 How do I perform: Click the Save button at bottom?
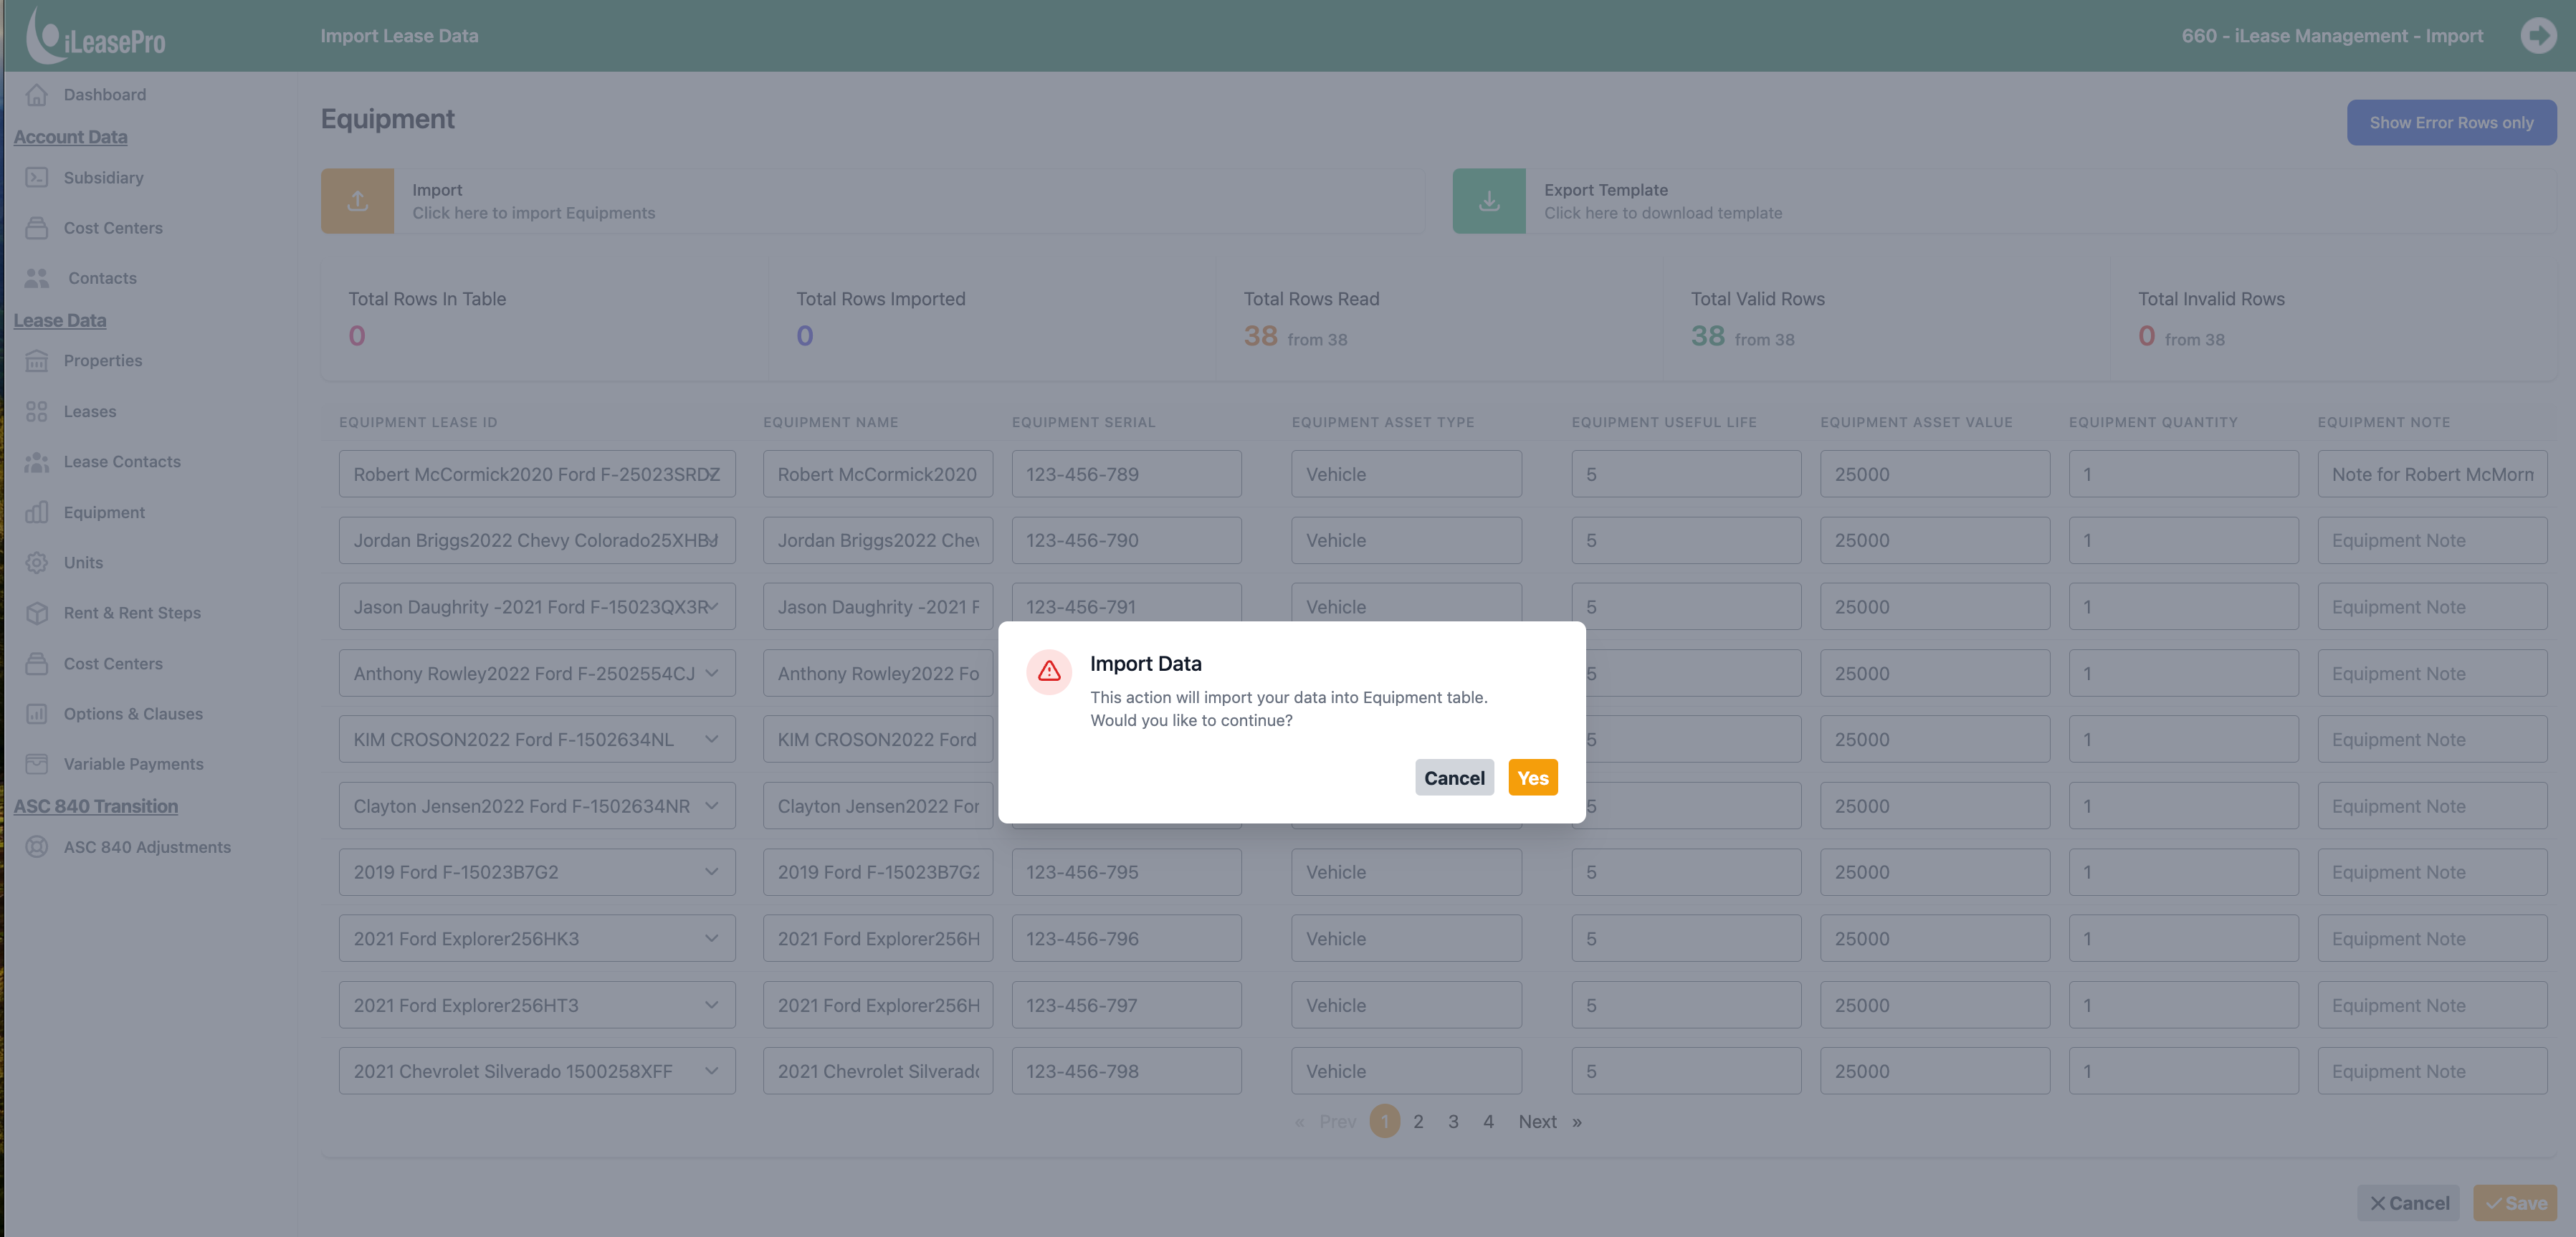tap(2515, 1203)
